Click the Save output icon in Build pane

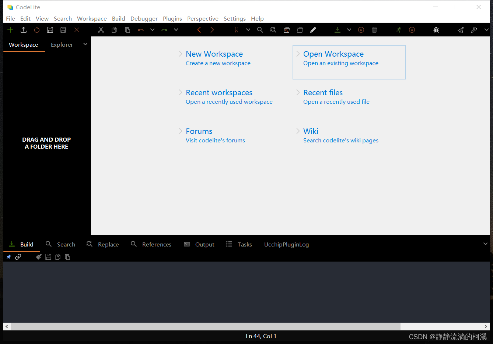pos(48,257)
